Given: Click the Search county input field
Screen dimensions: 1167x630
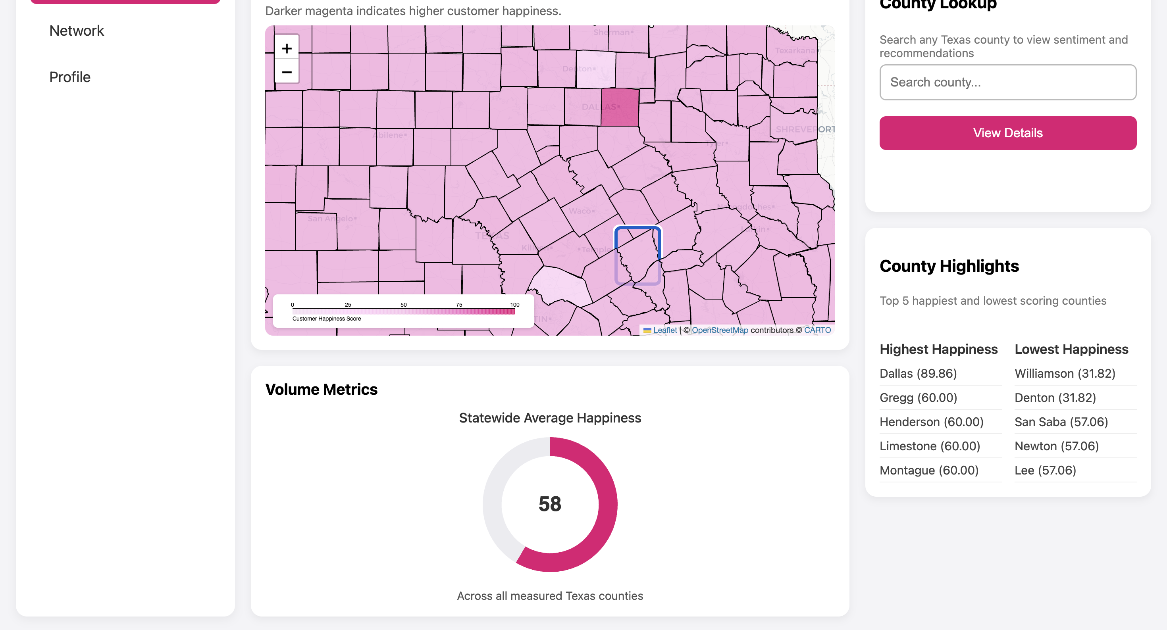Looking at the screenshot, I should click(1007, 83).
